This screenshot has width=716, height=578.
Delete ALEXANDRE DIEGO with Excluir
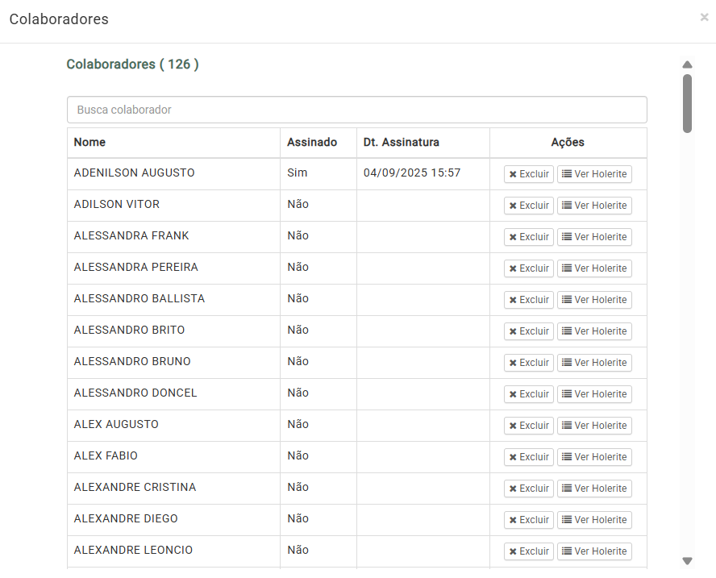click(x=528, y=520)
